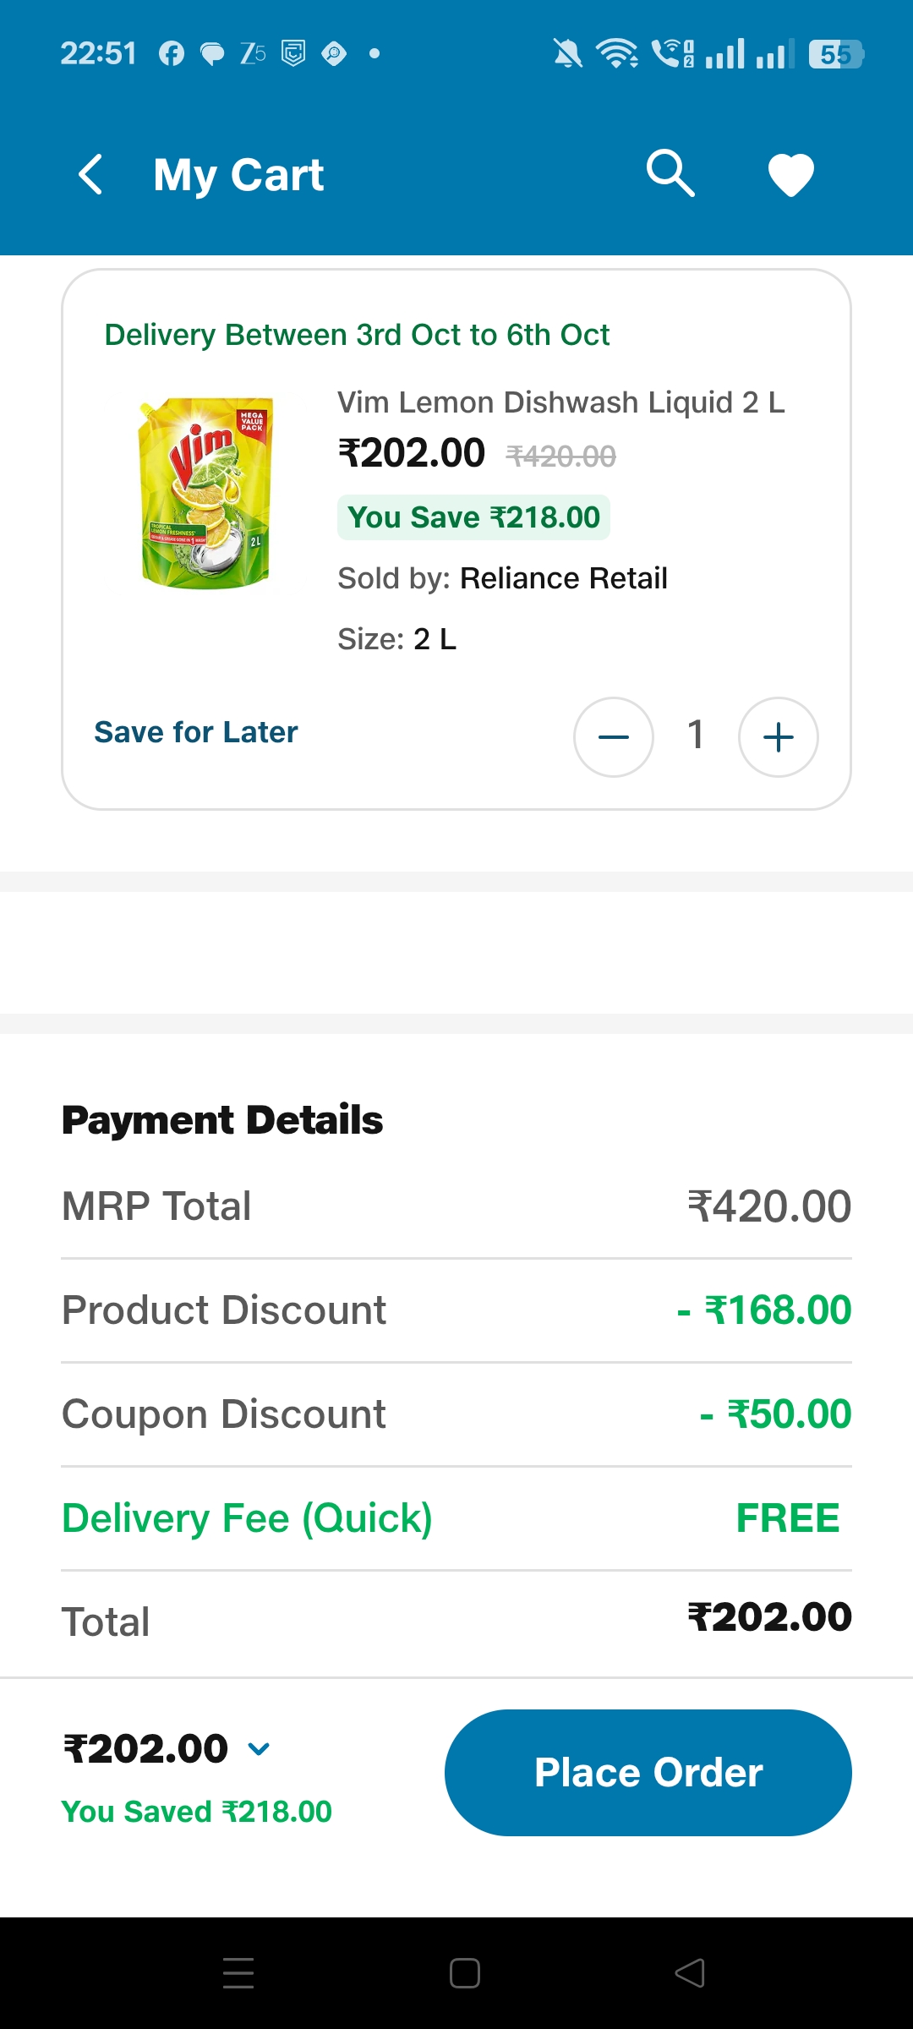Image resolution: width=913 pixels, height=2029 pixels.
Task: Tap the muted notification bell icon
Action: pyautogui.click(x=568, y=54)
